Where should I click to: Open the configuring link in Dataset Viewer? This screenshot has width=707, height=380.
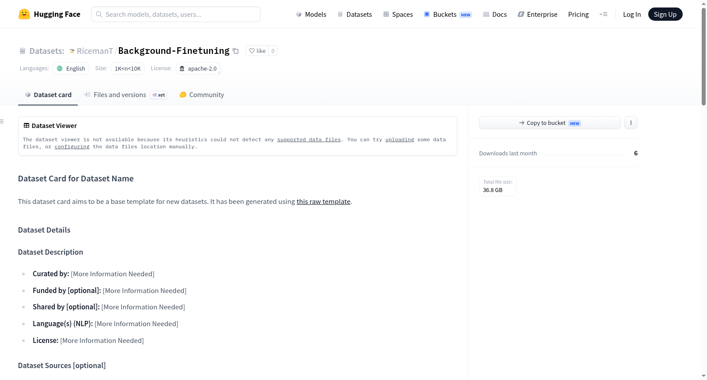[x=72, y=147]
